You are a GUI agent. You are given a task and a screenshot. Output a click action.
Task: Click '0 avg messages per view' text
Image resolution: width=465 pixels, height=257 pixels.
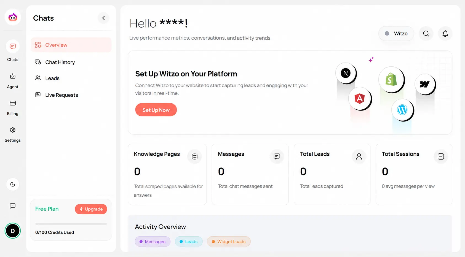coord(408,186)
